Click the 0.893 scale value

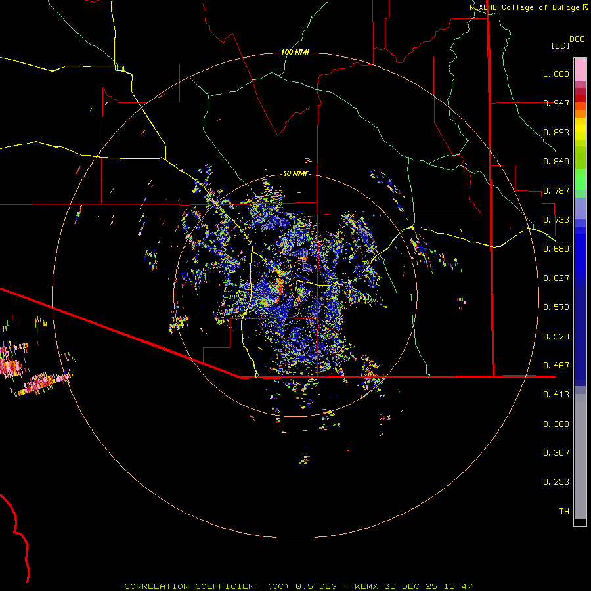(556, 132)
